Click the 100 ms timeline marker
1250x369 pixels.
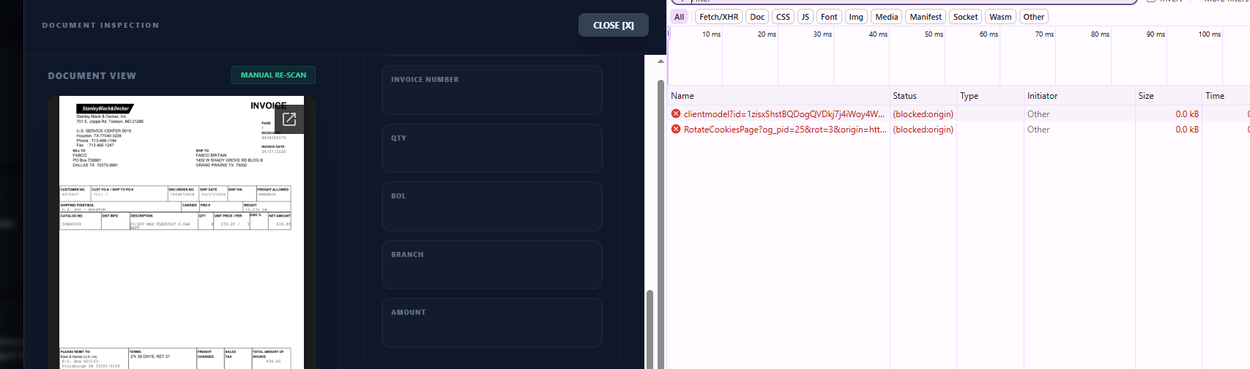(x=1209, y=34)
